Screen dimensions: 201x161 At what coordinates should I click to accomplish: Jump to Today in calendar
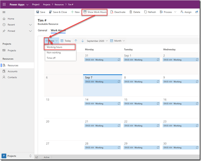point(66,41)
